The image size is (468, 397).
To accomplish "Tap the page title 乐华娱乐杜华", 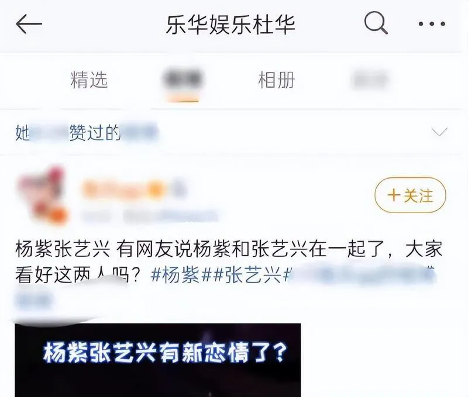I will click(x=230, y=25).
